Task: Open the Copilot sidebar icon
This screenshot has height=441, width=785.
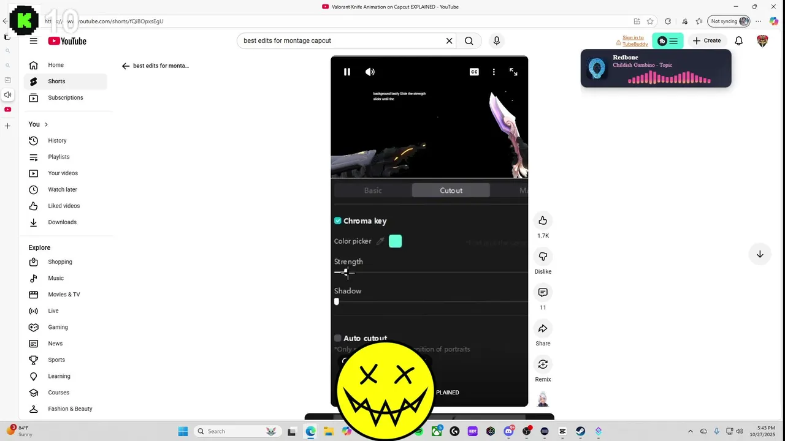Action: [774, 21]
